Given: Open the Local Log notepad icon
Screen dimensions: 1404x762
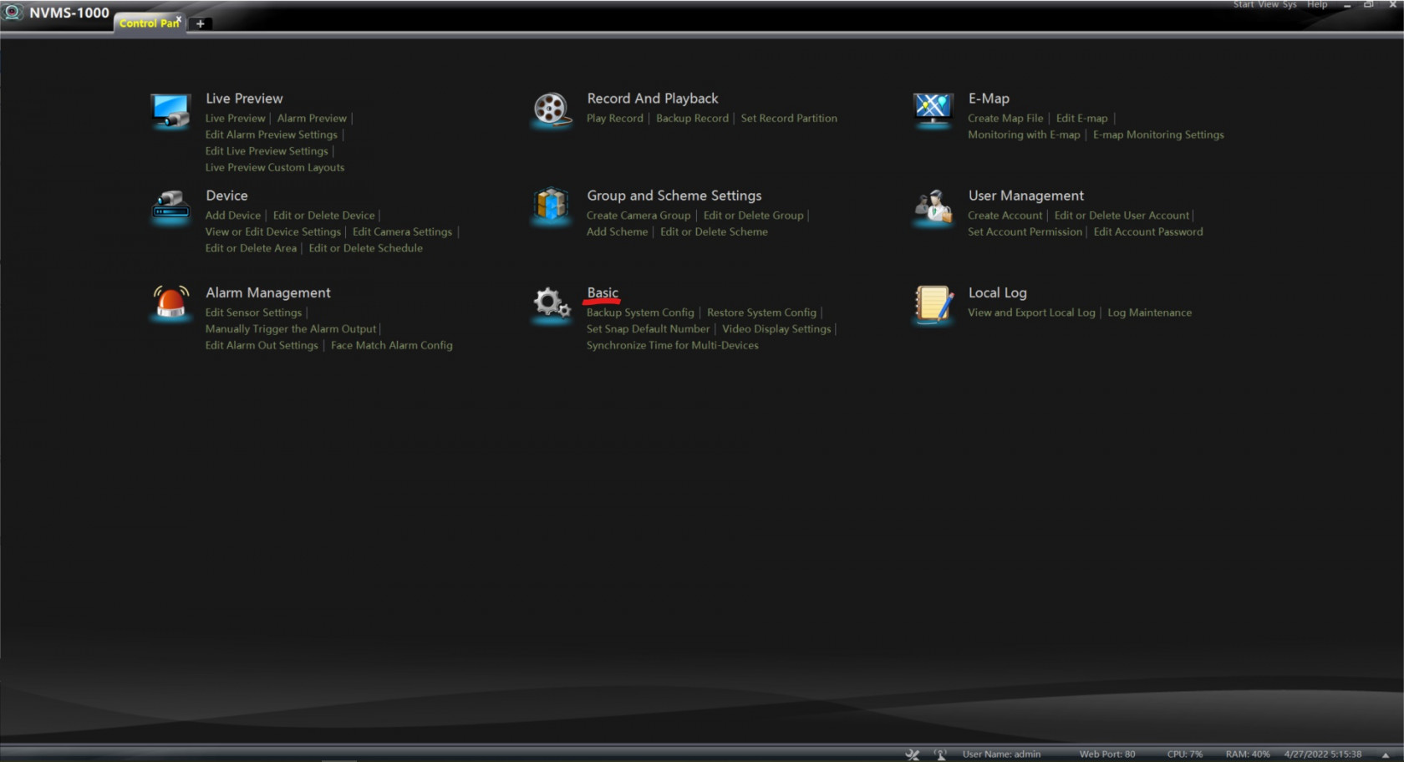Looking at the screenshot, I should (x=933, y=303).
